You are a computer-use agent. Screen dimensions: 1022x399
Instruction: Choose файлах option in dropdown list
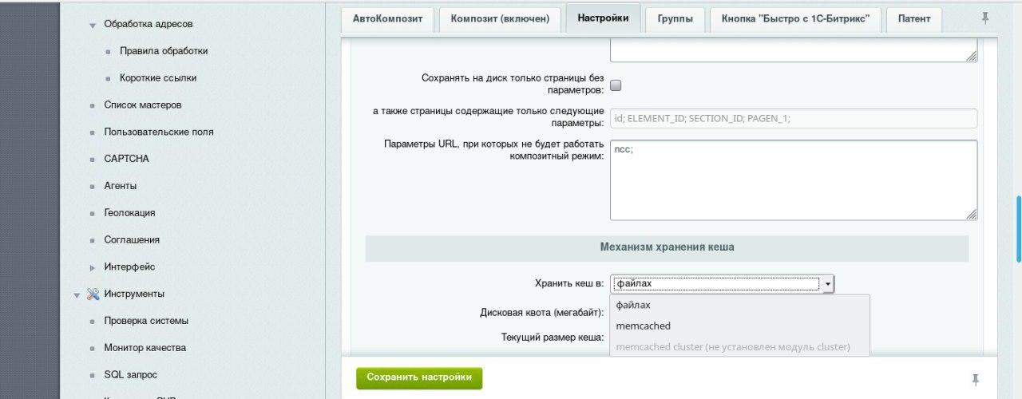633,305
